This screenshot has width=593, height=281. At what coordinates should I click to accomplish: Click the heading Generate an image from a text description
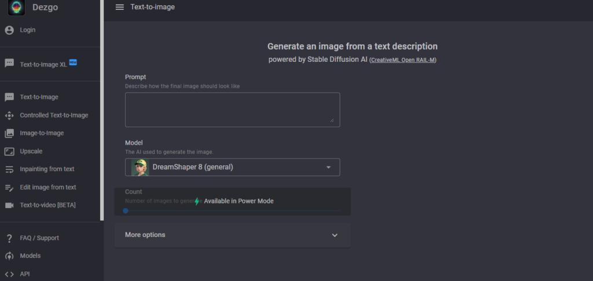pos(353,46)
